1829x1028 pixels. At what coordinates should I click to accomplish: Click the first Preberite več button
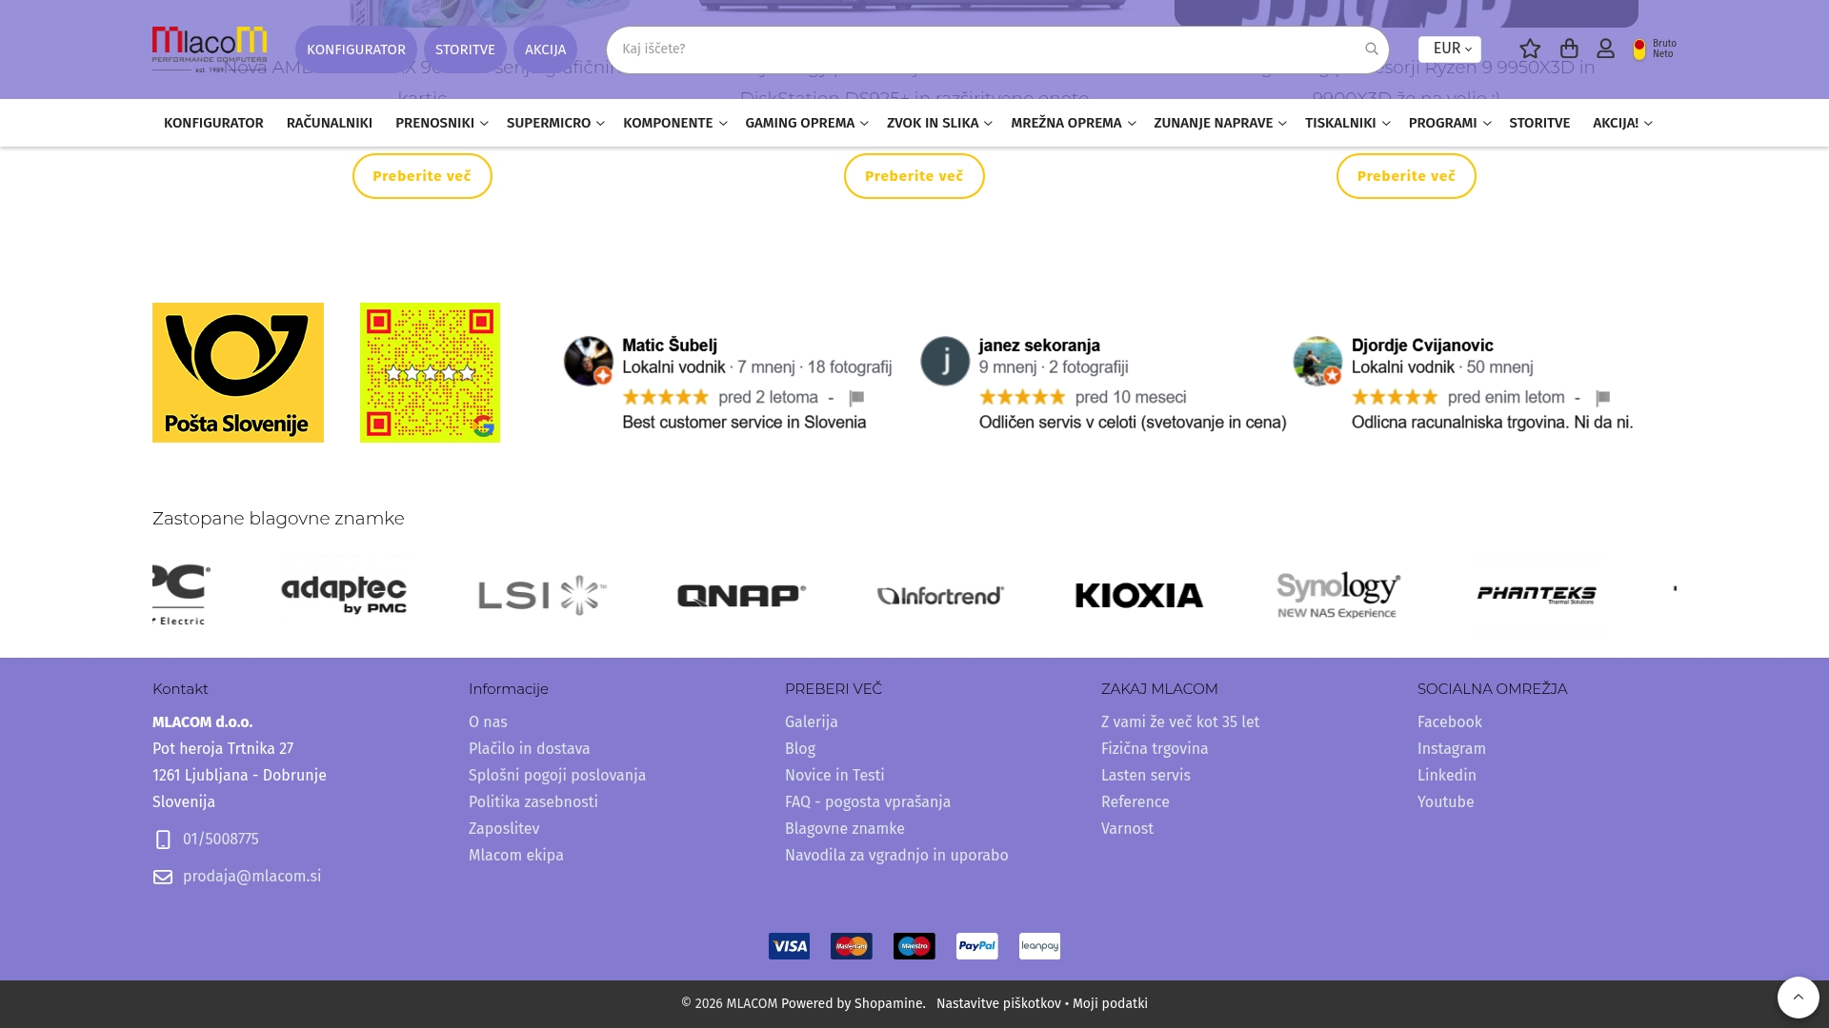tap(422, 175)
